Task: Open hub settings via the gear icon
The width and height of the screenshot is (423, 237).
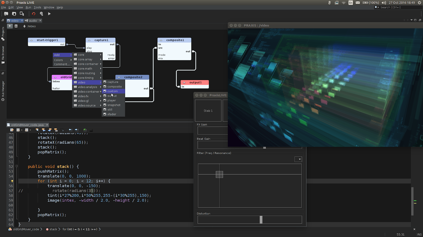Action: 41,13
